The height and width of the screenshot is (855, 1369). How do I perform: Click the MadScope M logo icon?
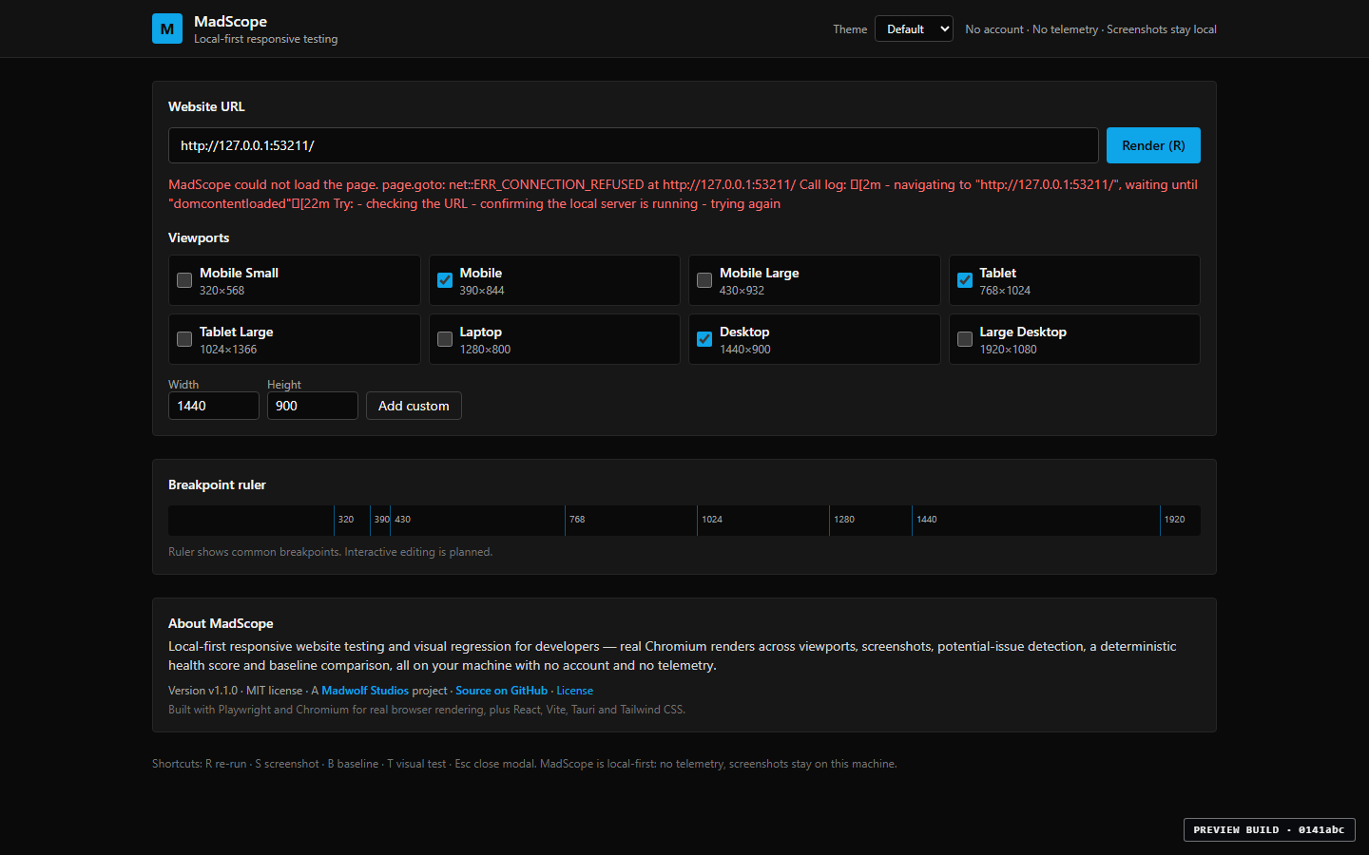(x=167, y=28)
